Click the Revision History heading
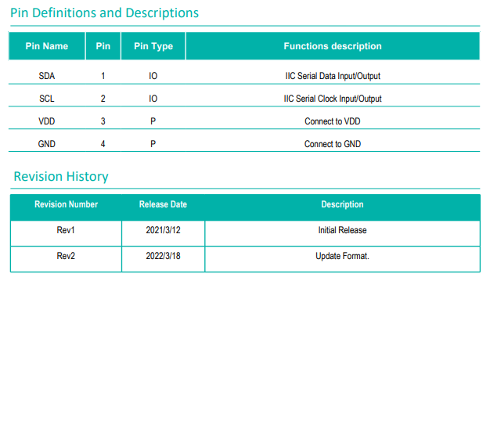 pyautogui.click(x=61, y=177)
